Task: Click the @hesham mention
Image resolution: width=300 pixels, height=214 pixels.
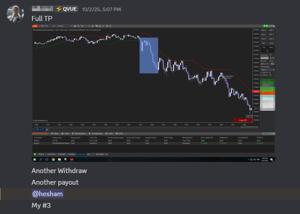Action: pos(47,194)
